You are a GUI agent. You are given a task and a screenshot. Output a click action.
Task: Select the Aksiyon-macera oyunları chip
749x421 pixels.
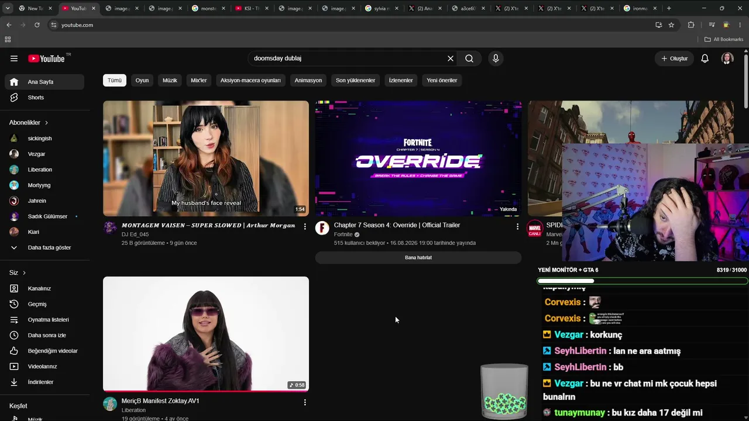pyautogui.click(x=250, y=80)
